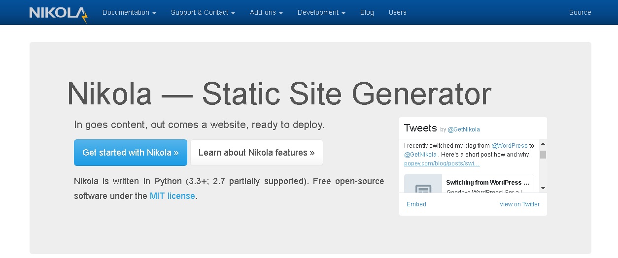Click the tagline 'In goes content, out comes a website'
Viewport: 618px width, 258px height.
point(199,125)
